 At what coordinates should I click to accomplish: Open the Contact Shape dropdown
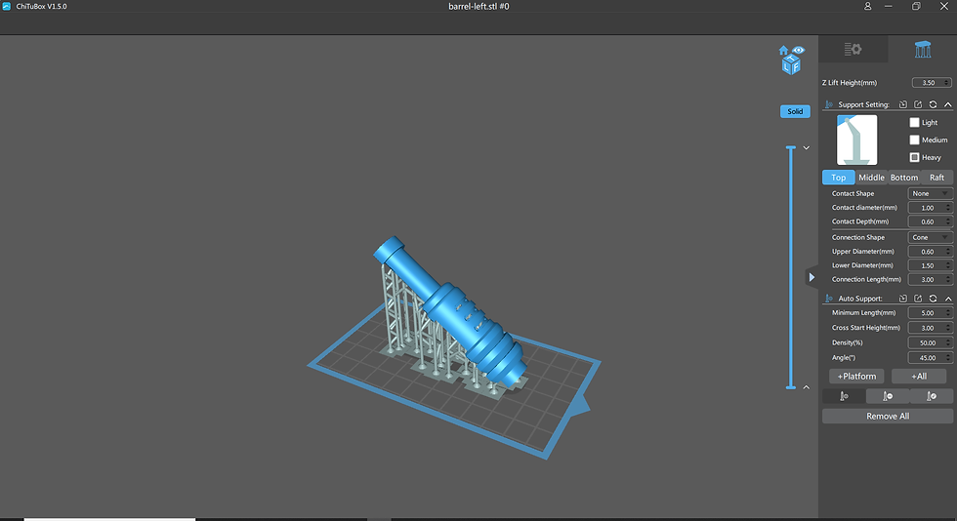click(x=930, y=193)
